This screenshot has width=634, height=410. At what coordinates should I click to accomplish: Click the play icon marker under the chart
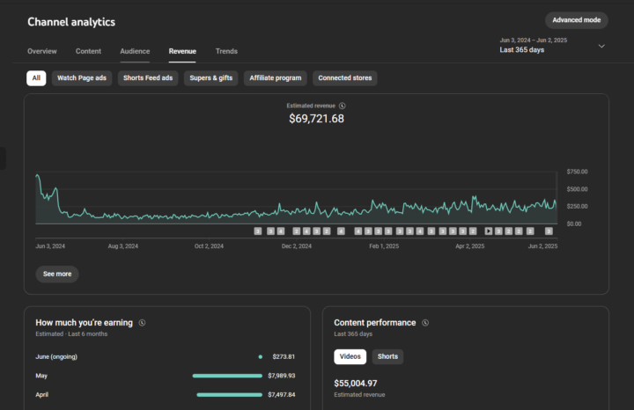click(488, 231)
